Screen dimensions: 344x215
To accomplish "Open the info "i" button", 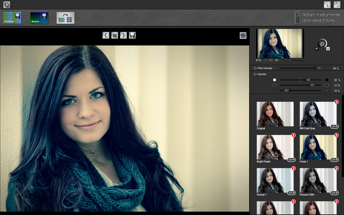I will click(327, 5).
